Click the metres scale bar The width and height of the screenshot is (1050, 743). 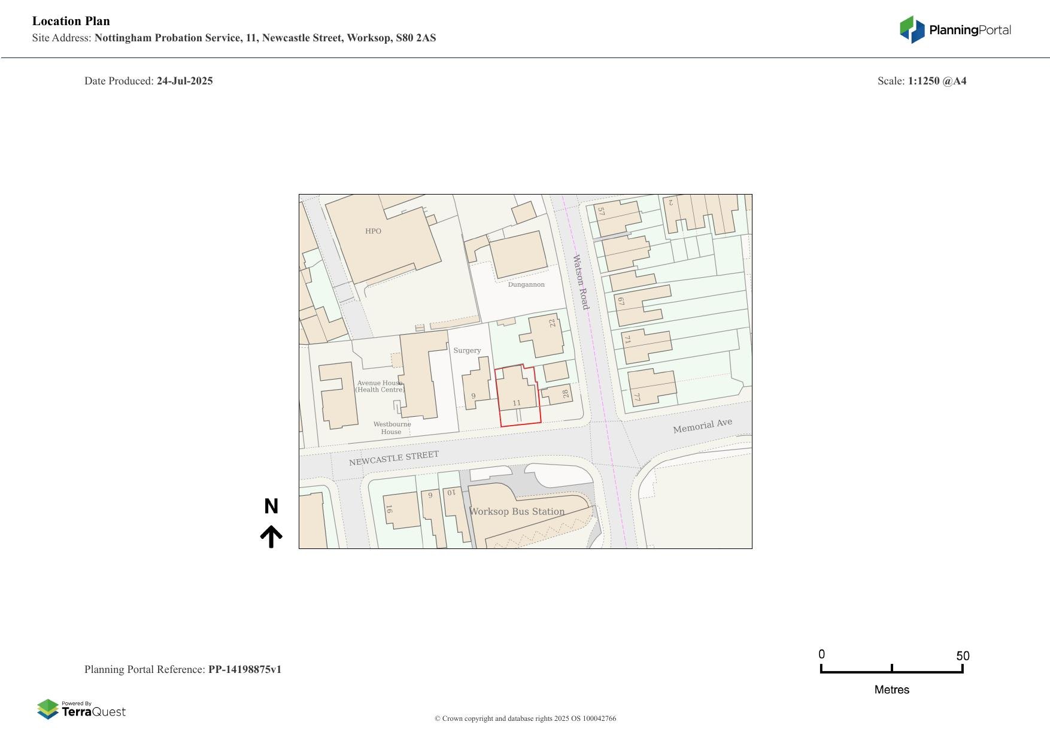pos(891,671)
